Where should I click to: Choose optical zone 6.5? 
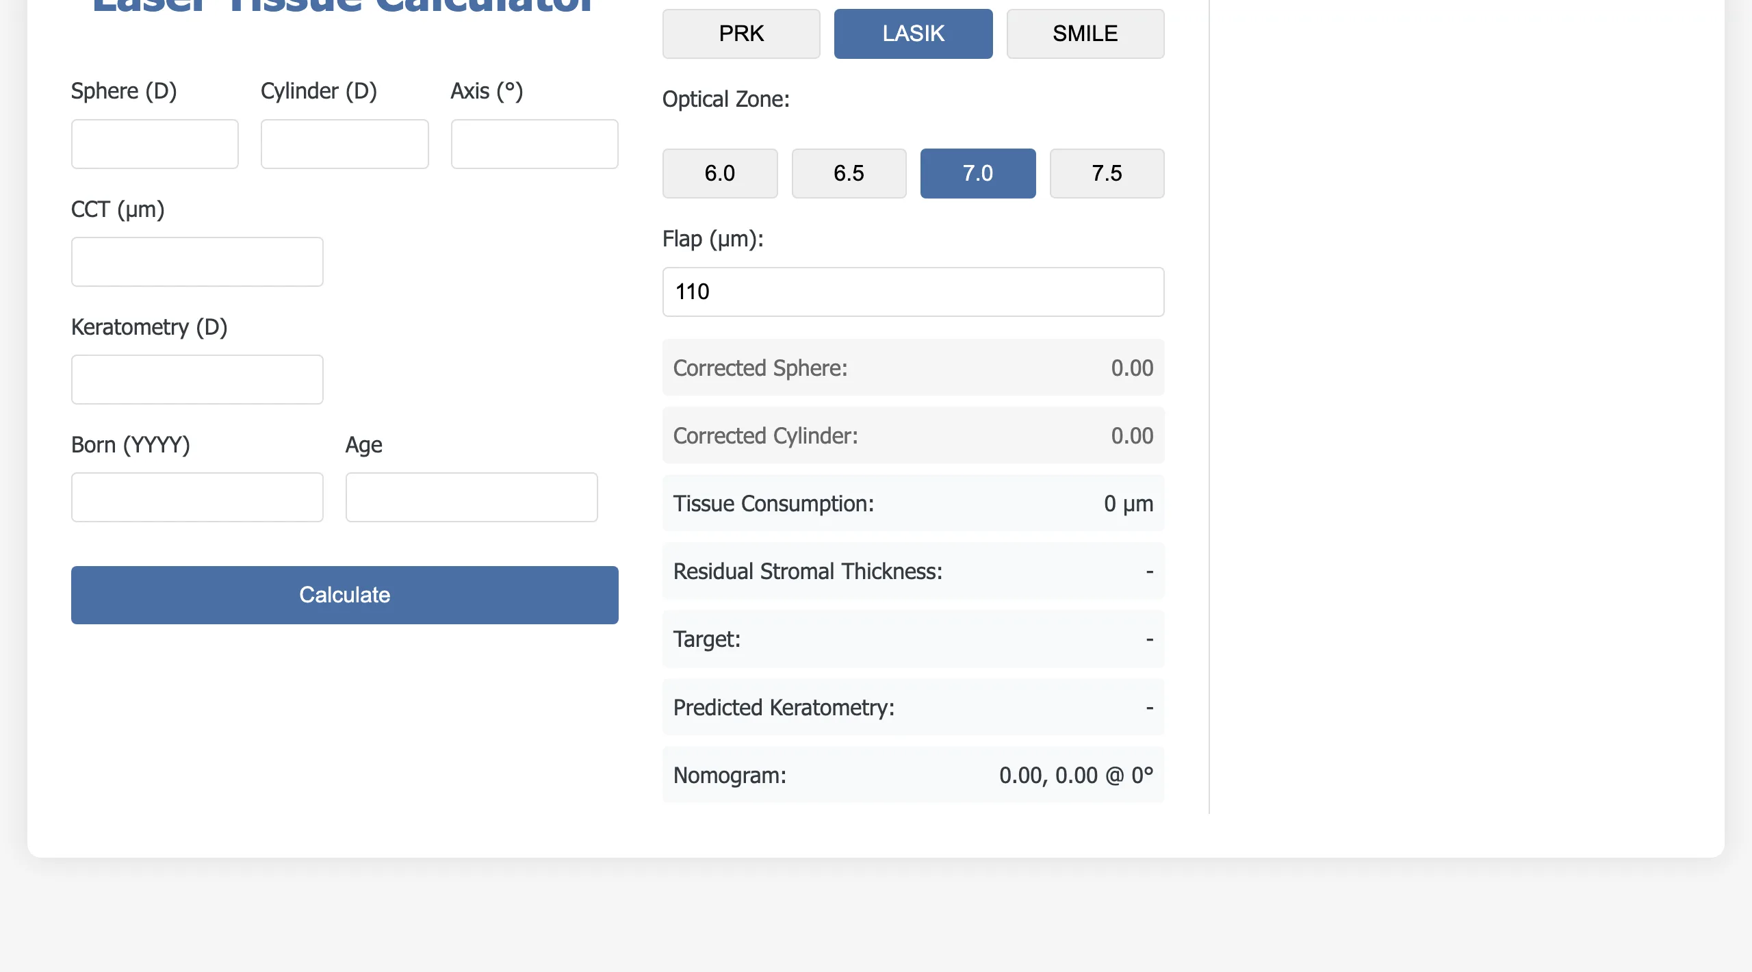point(849,173)
